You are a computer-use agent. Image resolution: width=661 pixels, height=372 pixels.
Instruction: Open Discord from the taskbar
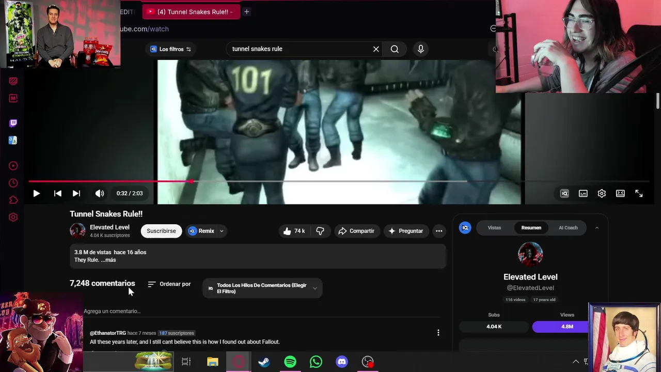point(342,362)
